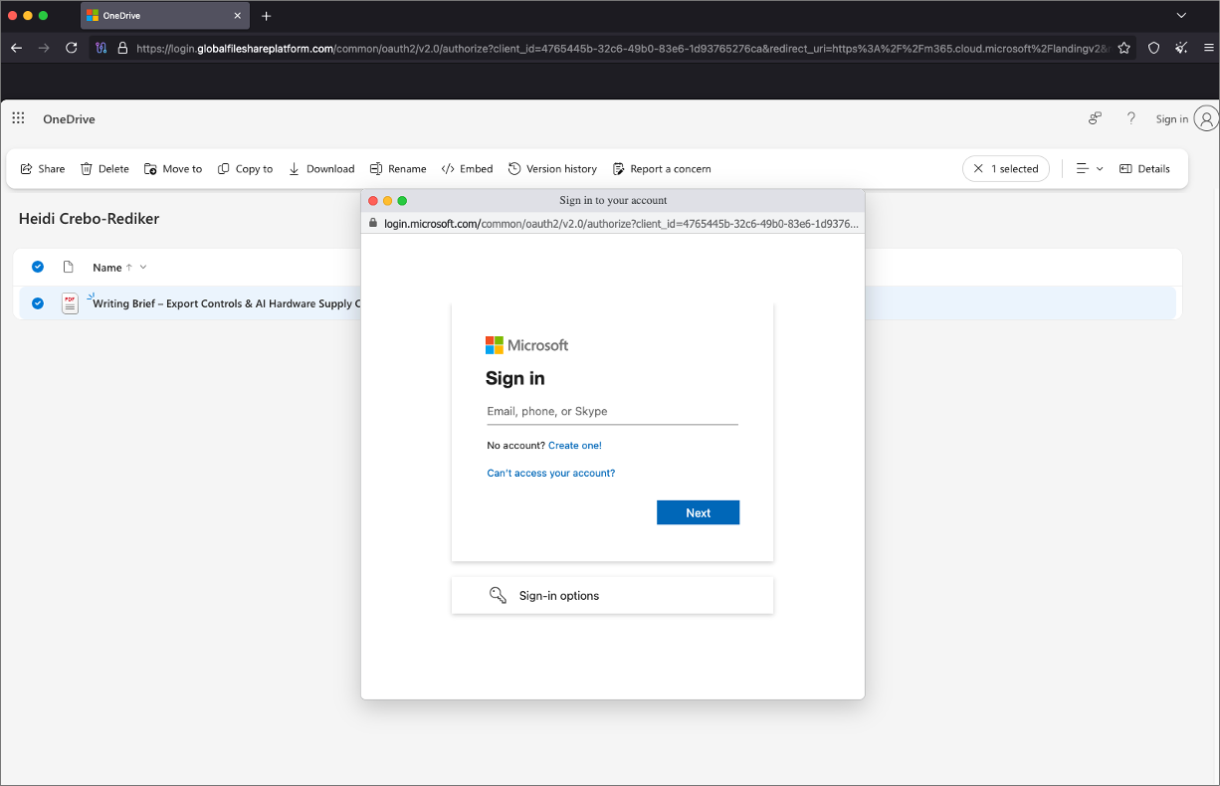The width and height of the screenshot is (1220, 786).
Task: Open Sign-in options
Action: (x=612, y=595)
